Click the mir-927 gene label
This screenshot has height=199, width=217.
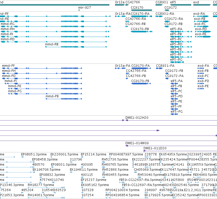click(85, 8)
